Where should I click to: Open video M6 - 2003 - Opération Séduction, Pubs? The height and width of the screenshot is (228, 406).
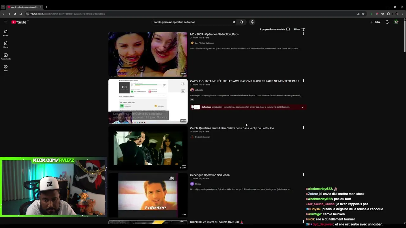click(x=214, y=34)
